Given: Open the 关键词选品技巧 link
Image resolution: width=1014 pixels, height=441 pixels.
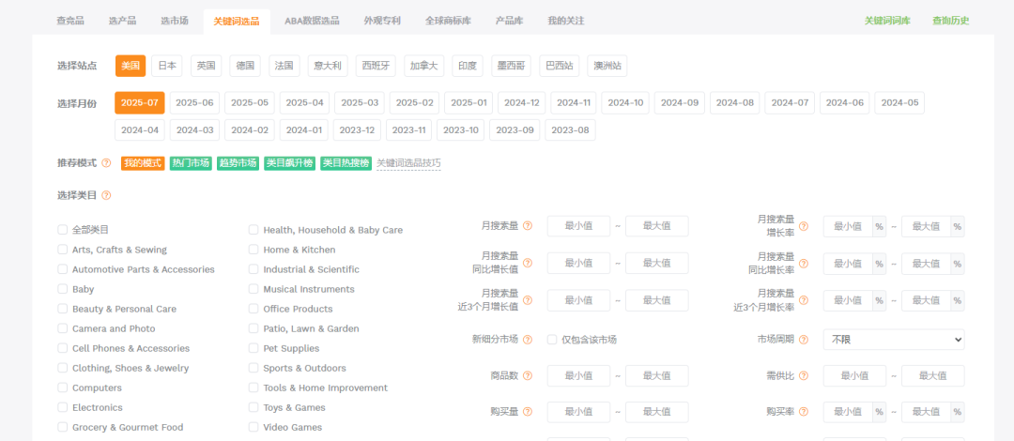Looking at the screenshot, I should [408, 163].
